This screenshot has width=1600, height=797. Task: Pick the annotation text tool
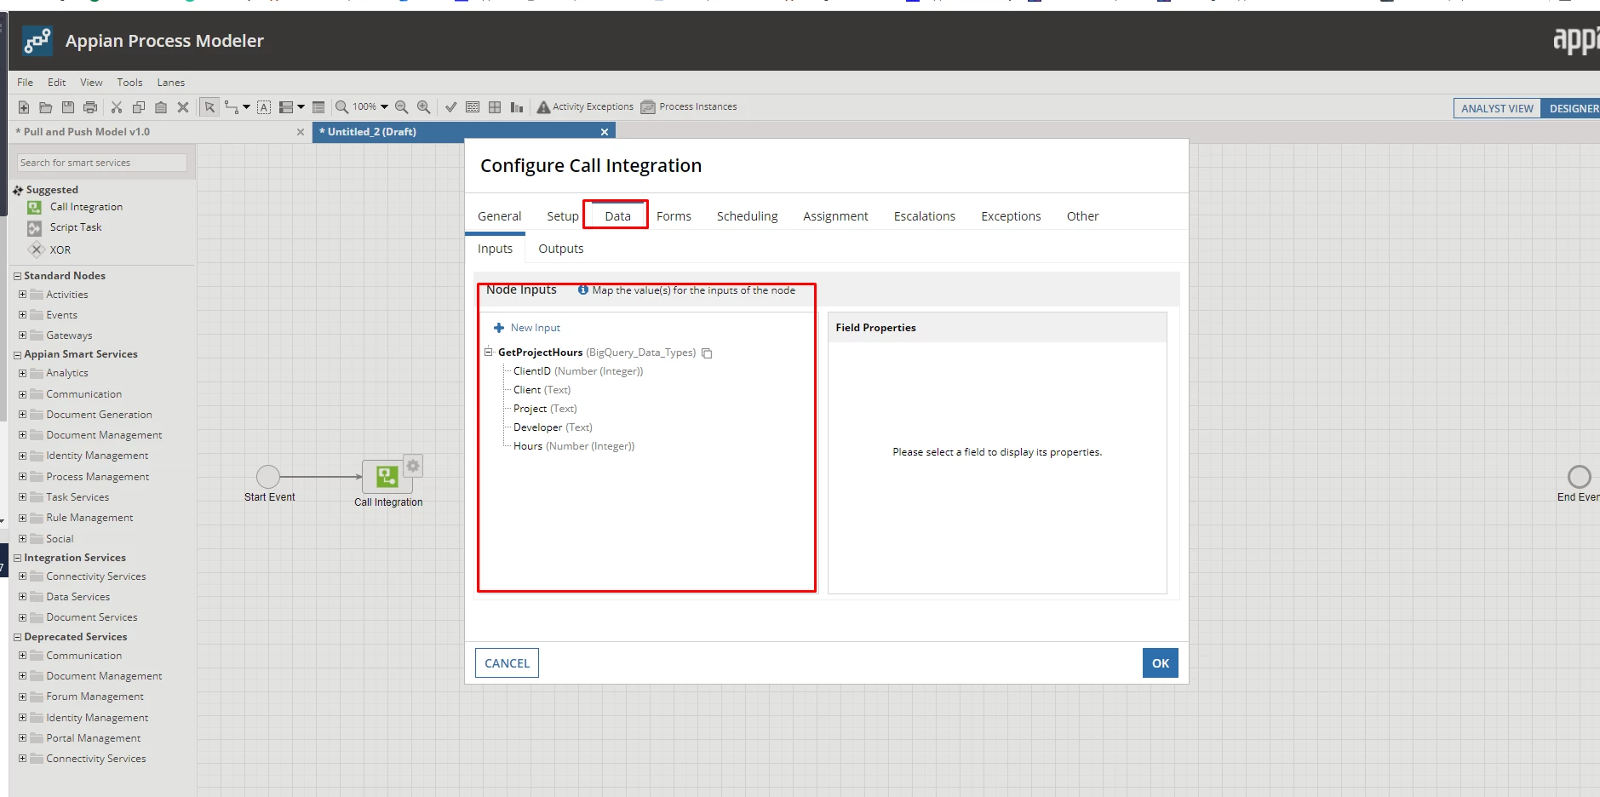click(x=264, y=107)
